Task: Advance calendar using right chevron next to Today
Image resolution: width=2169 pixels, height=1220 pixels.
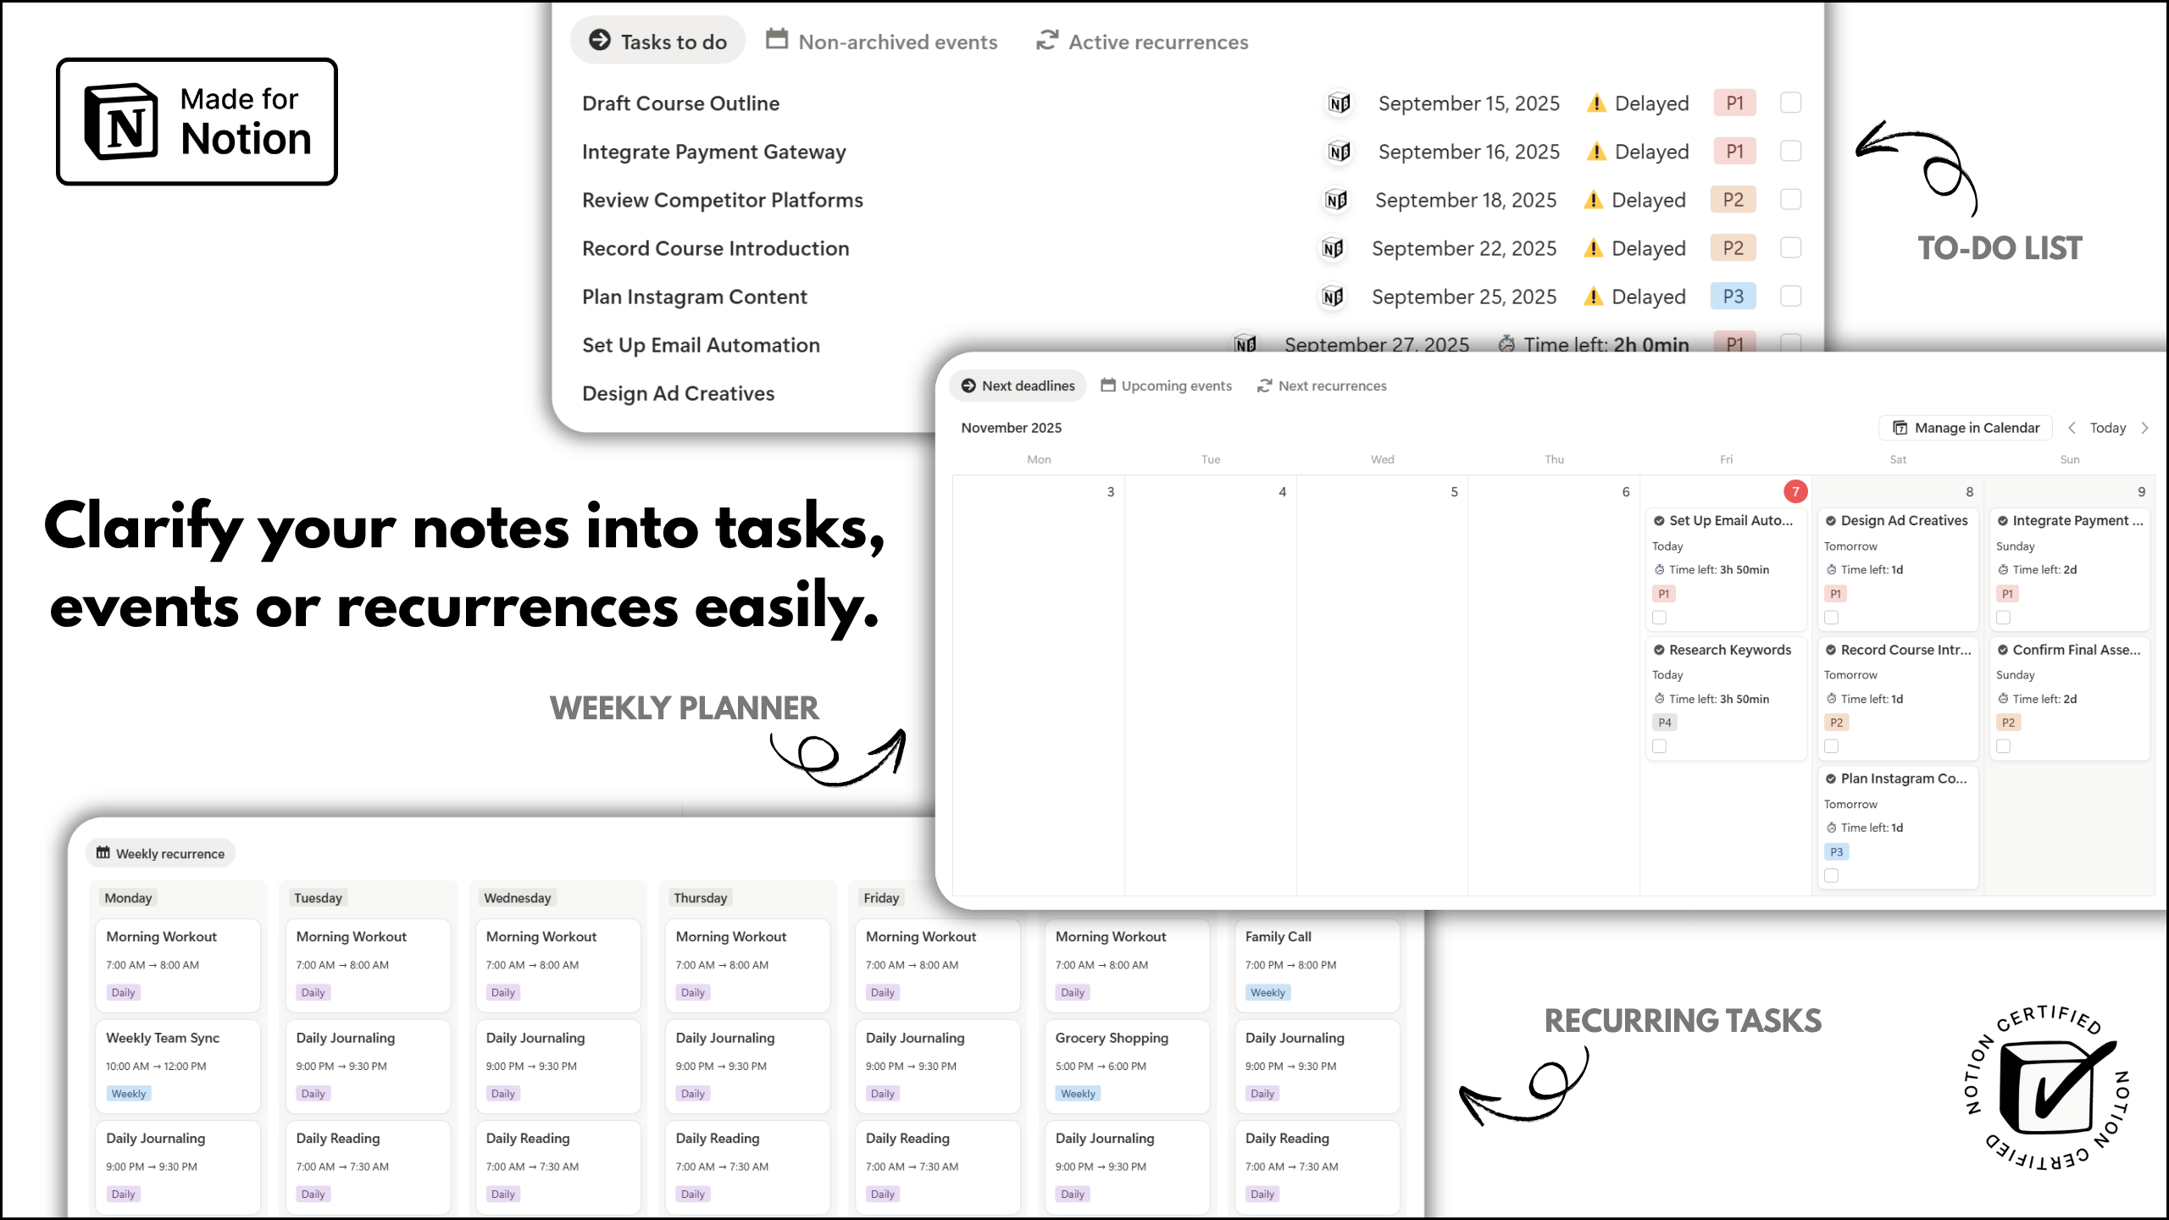Action: [x=2144, y=428]
